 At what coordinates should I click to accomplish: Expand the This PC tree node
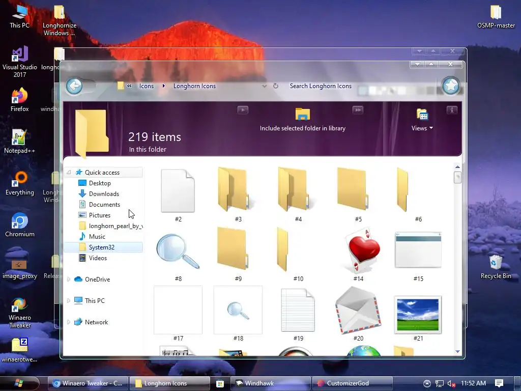pos(69,300)
